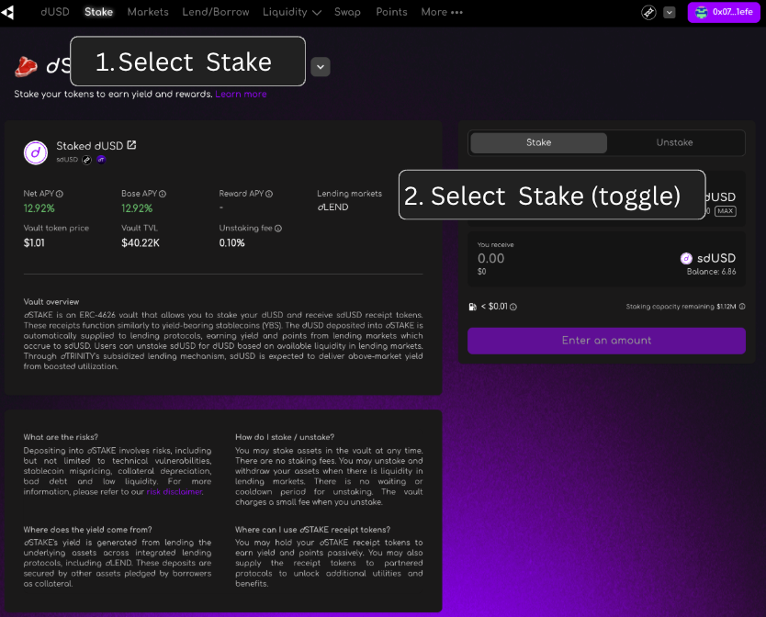The image size is (766, 617).
Task: Click the Net APY info icon
Action: [x=59, y=195]
